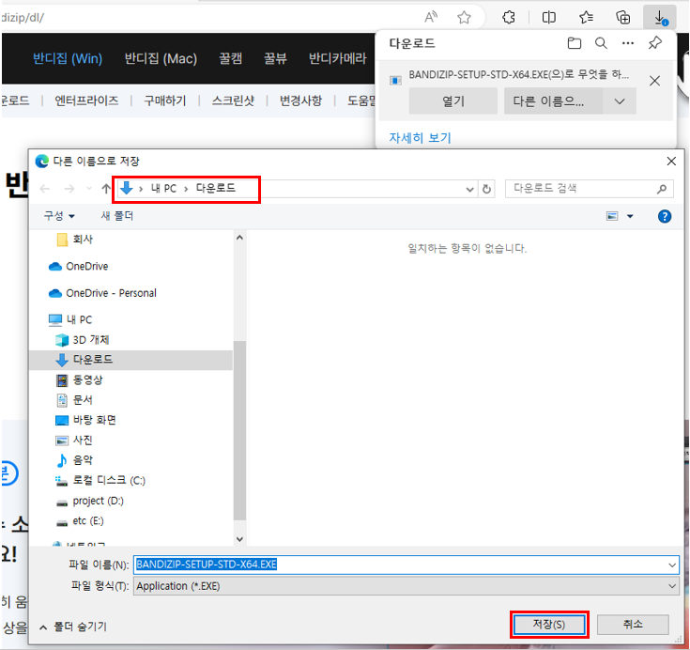Click navigation pane scroll down arrow

tap(239, 539)
